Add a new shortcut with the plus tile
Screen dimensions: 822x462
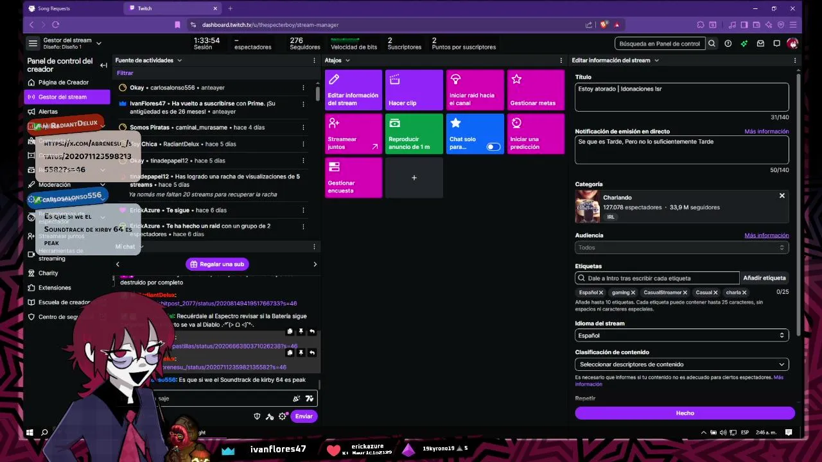414,177
